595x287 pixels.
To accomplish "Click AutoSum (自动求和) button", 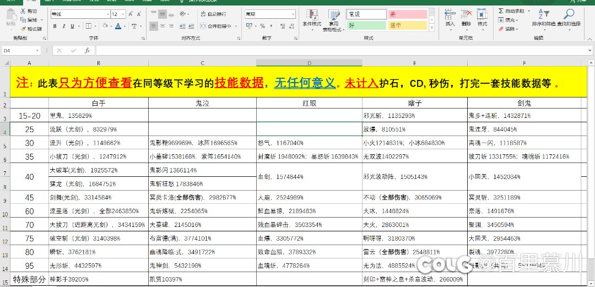I will coord(511,12).
